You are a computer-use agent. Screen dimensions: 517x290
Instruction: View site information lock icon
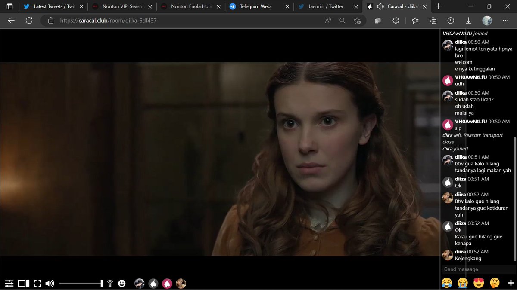point(51,21)
